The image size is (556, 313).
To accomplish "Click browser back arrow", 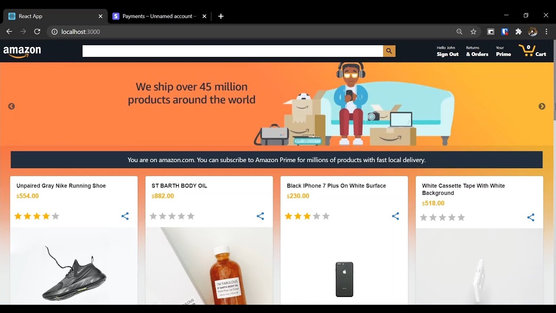I will coord(9,32).
